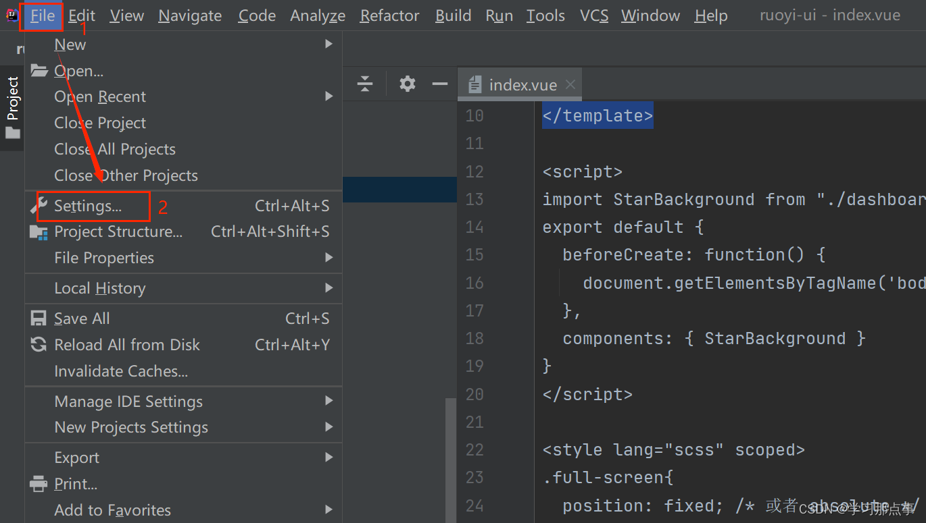Choose Print... from menu
This screenshot has height=523, width=926.
183,484
